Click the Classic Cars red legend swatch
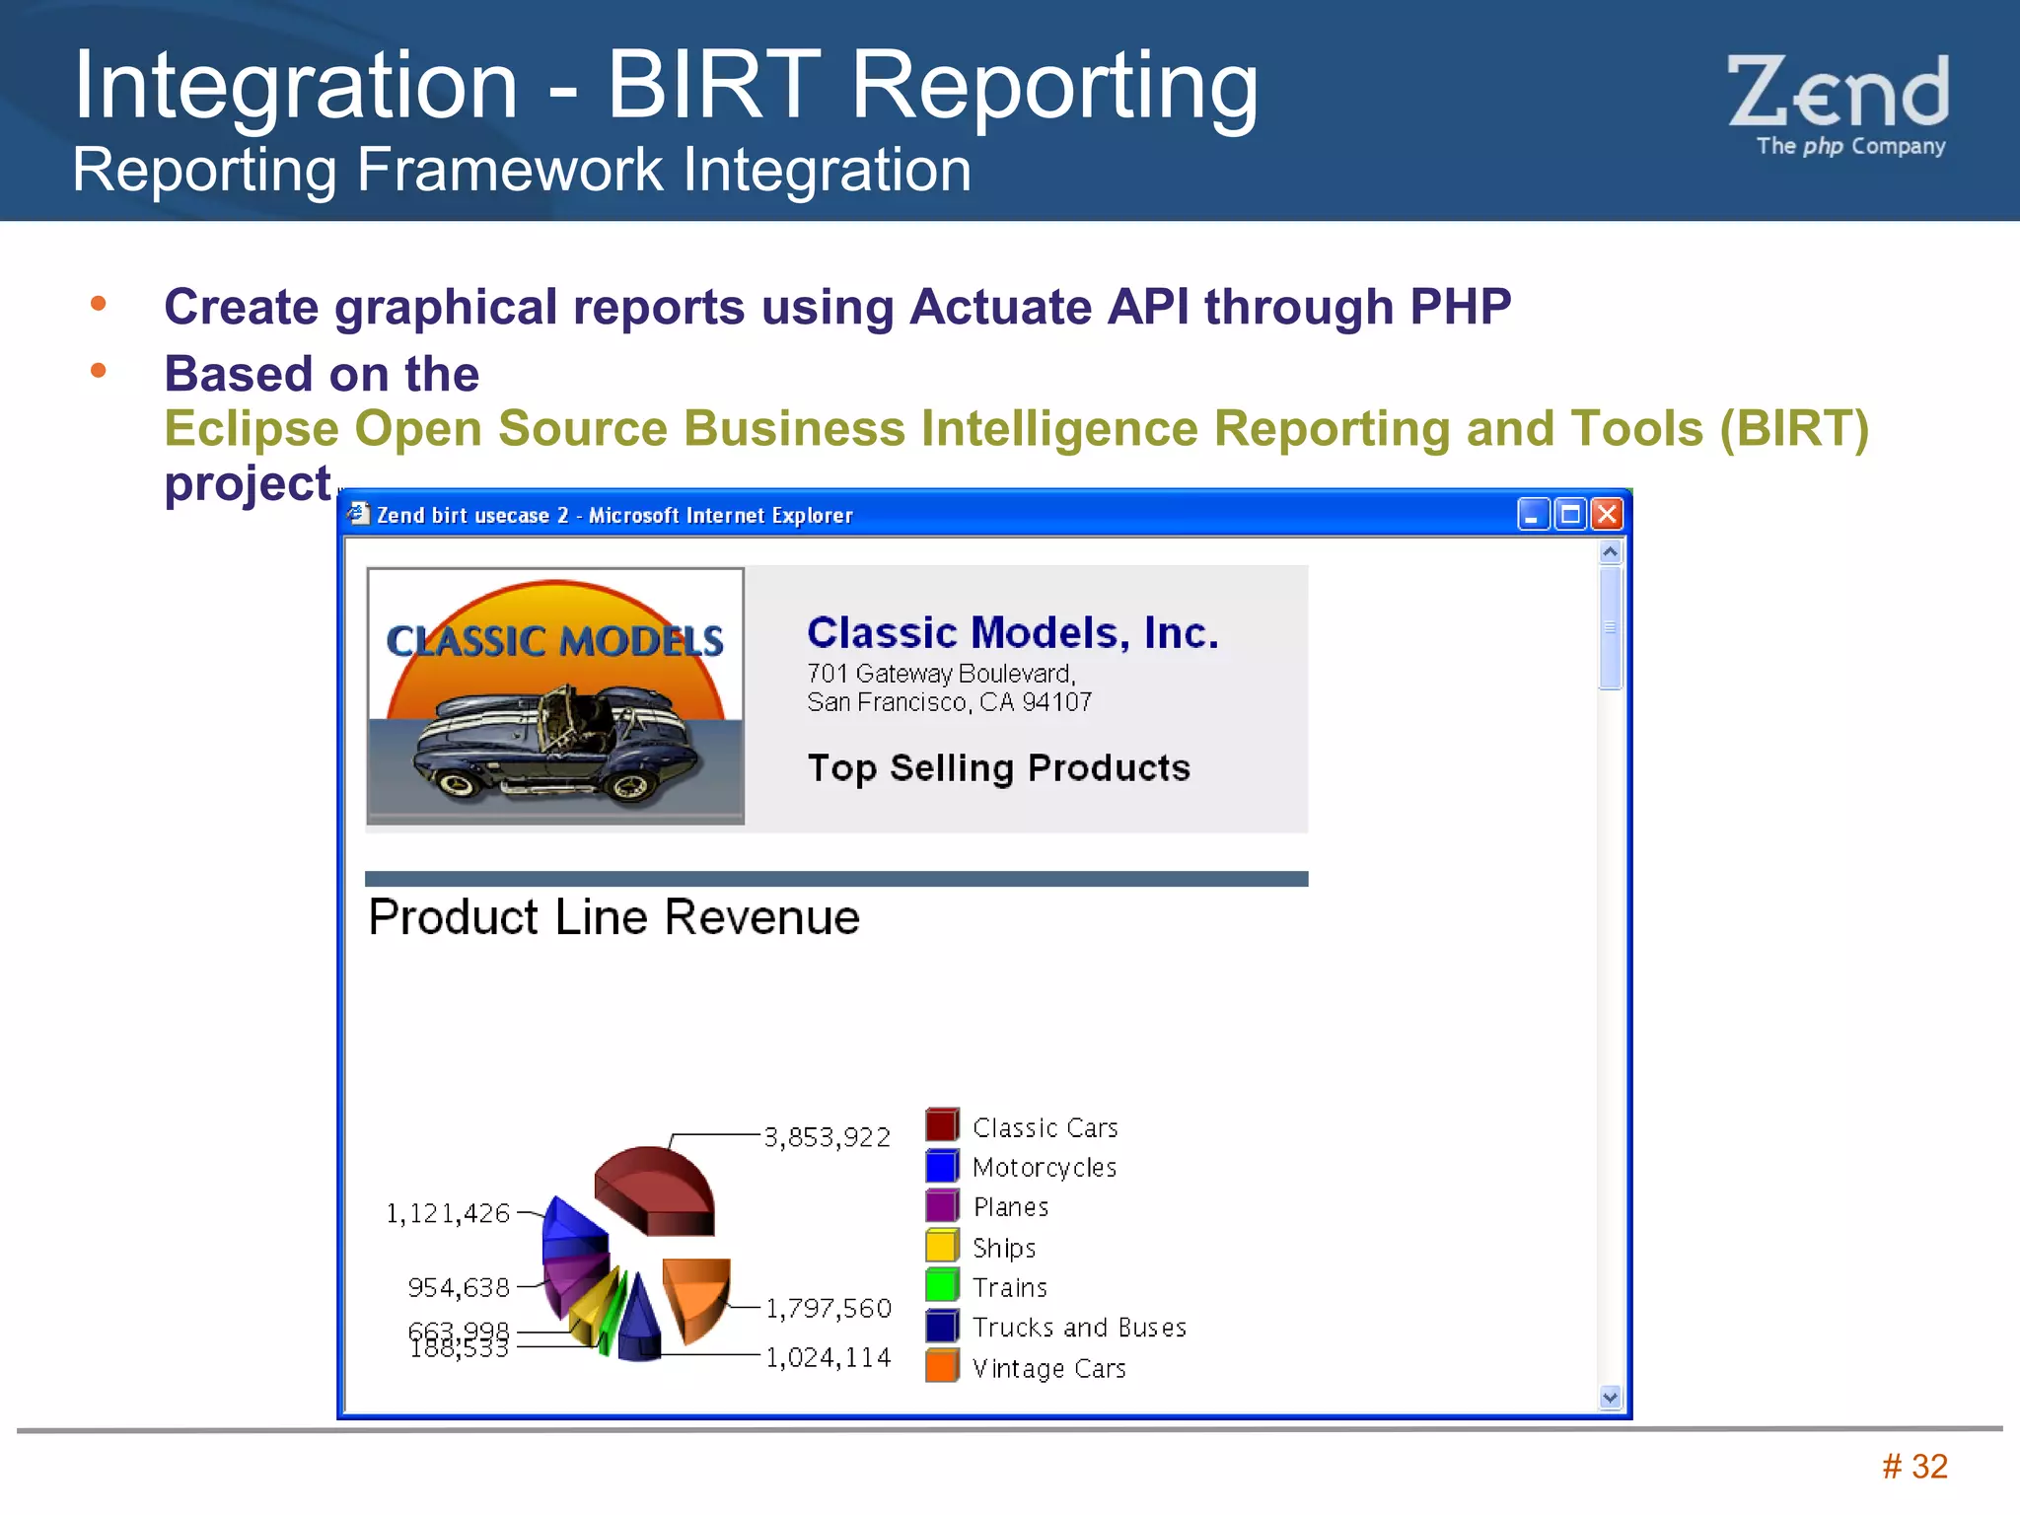 coord(942,1125)
